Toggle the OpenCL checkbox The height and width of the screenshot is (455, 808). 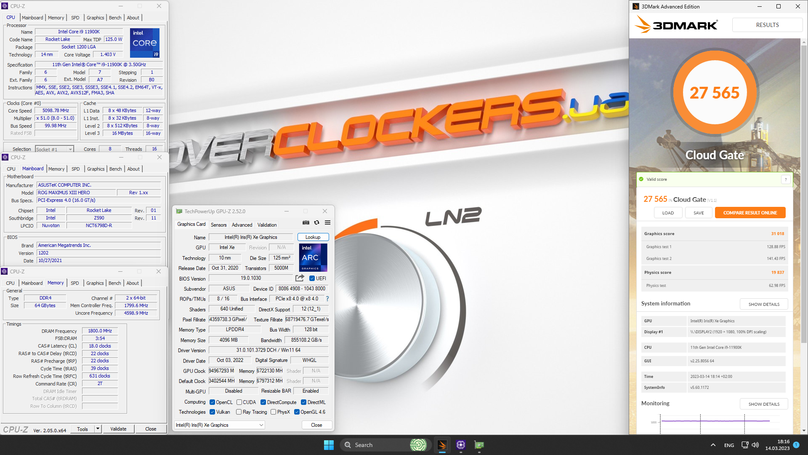pyautogui.click(x=212, y=402)
